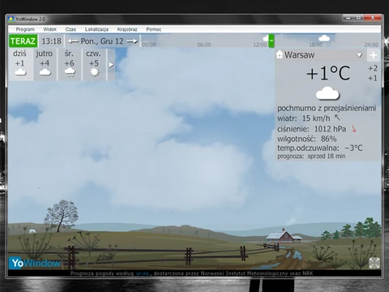
Task: Click the home icon beside Warsaw
Action: click(280, 54)
